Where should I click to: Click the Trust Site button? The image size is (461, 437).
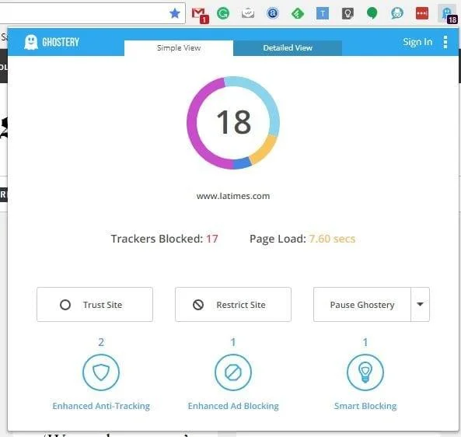pyautogui.click(x=95, y=304)
